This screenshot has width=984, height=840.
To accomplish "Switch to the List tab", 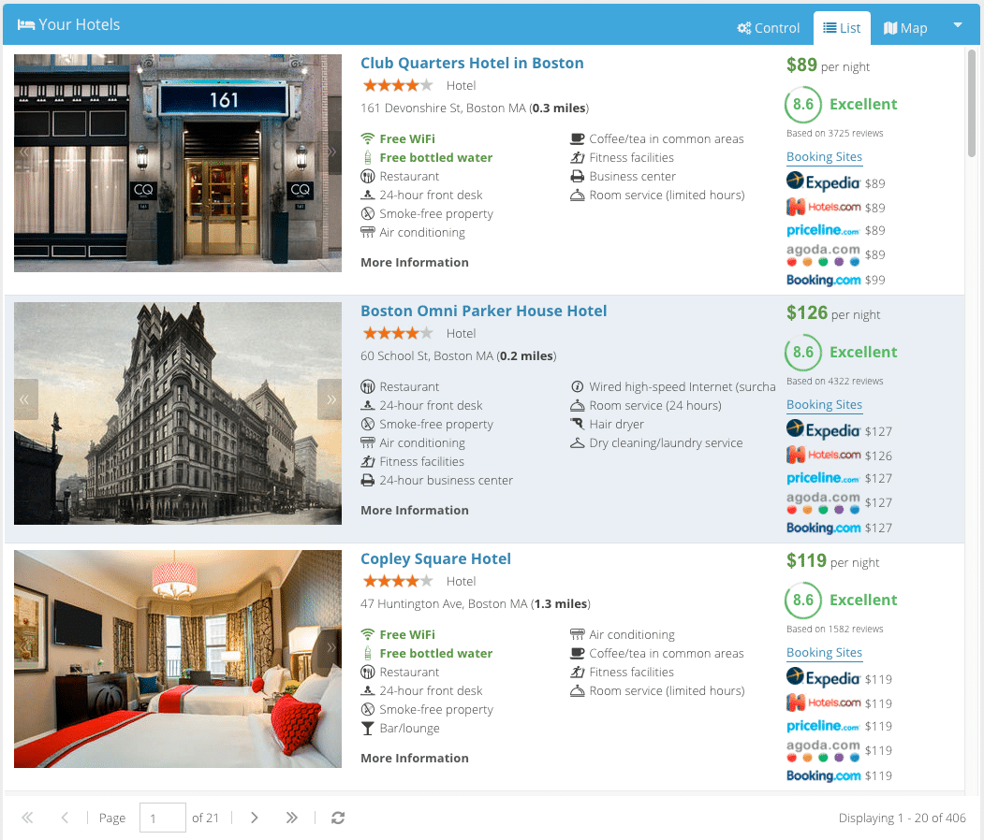I will (x=842, y=28).
